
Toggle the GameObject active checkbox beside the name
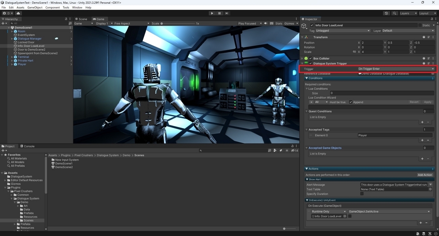pyautogui.click(x=312, y=25)
